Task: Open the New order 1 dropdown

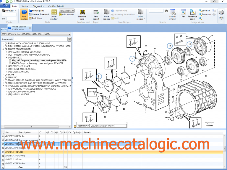Action: pyautogui.click(x=67, y=11)
